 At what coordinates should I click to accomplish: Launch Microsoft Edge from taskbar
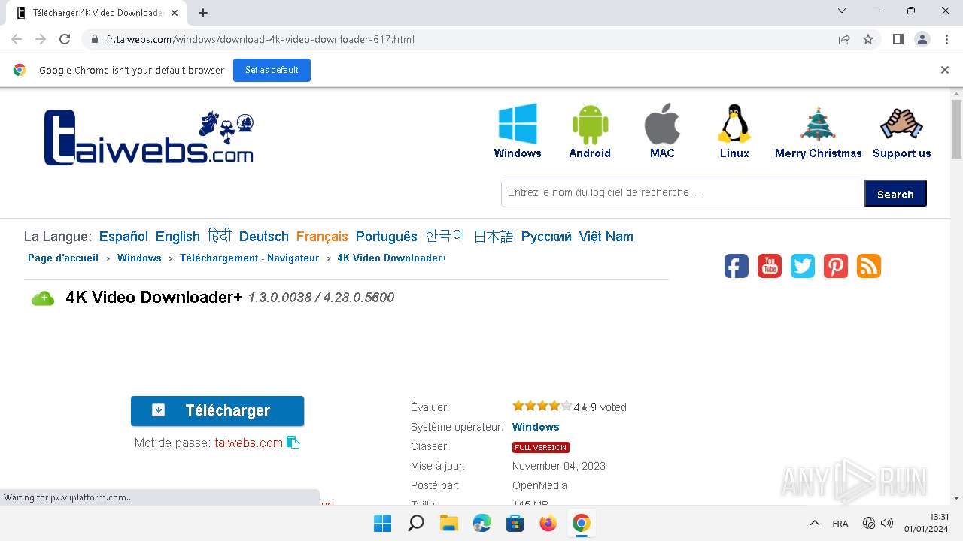pyautogui.click(x=482, y=523)
